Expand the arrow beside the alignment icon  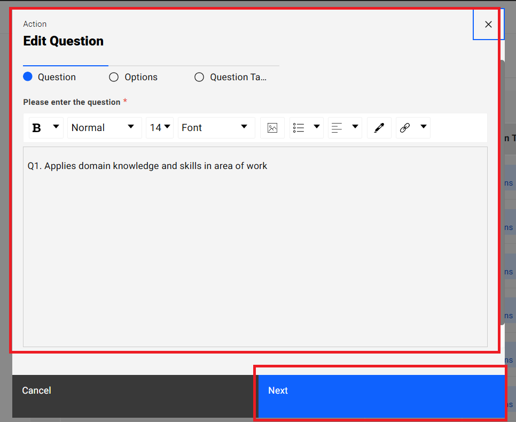(355, 127)
